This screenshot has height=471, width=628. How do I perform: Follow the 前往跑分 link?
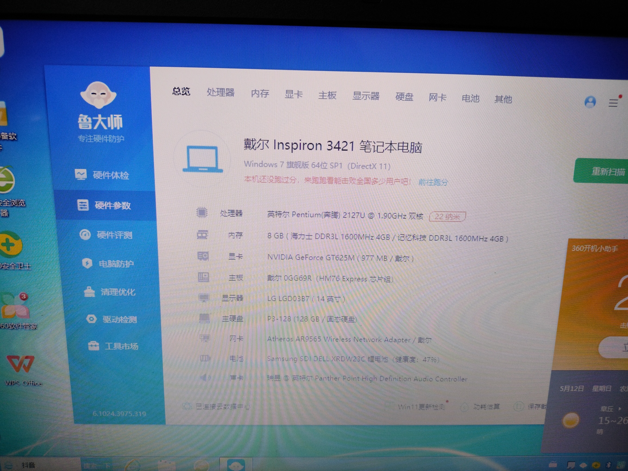coord(433,182)
